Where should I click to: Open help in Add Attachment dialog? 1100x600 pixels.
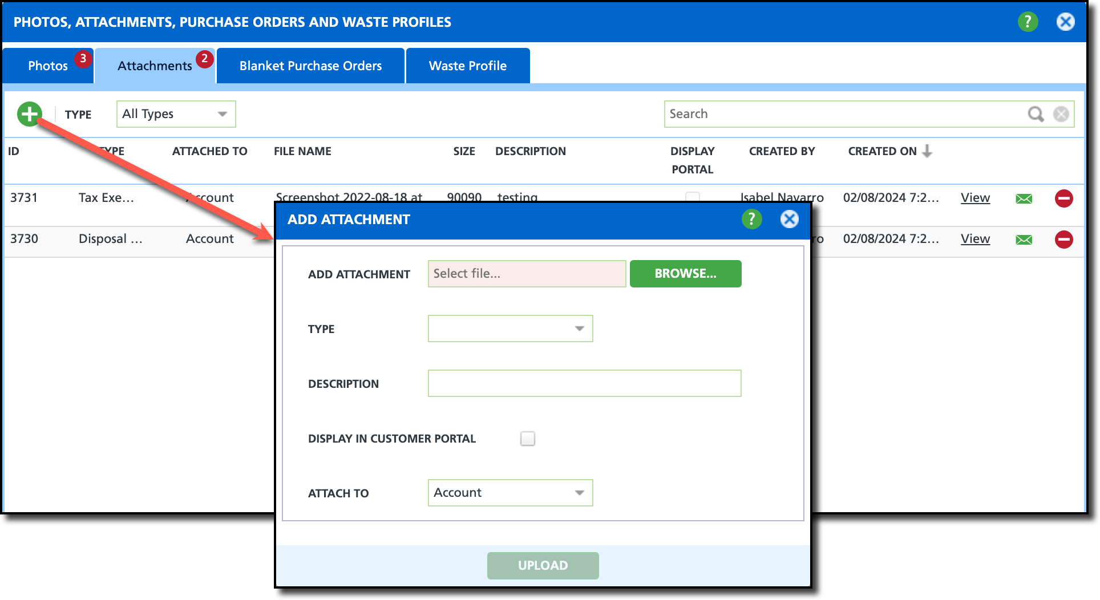[x=751, y=219]
